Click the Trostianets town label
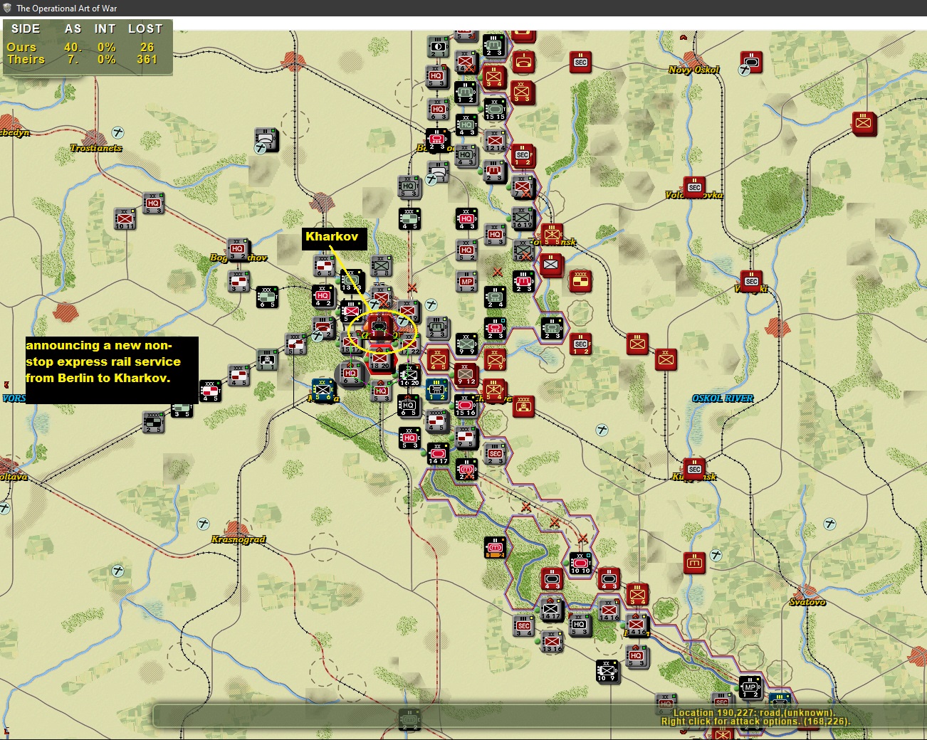Viewport: 927px width, 740px height. (x=96, y=148)
